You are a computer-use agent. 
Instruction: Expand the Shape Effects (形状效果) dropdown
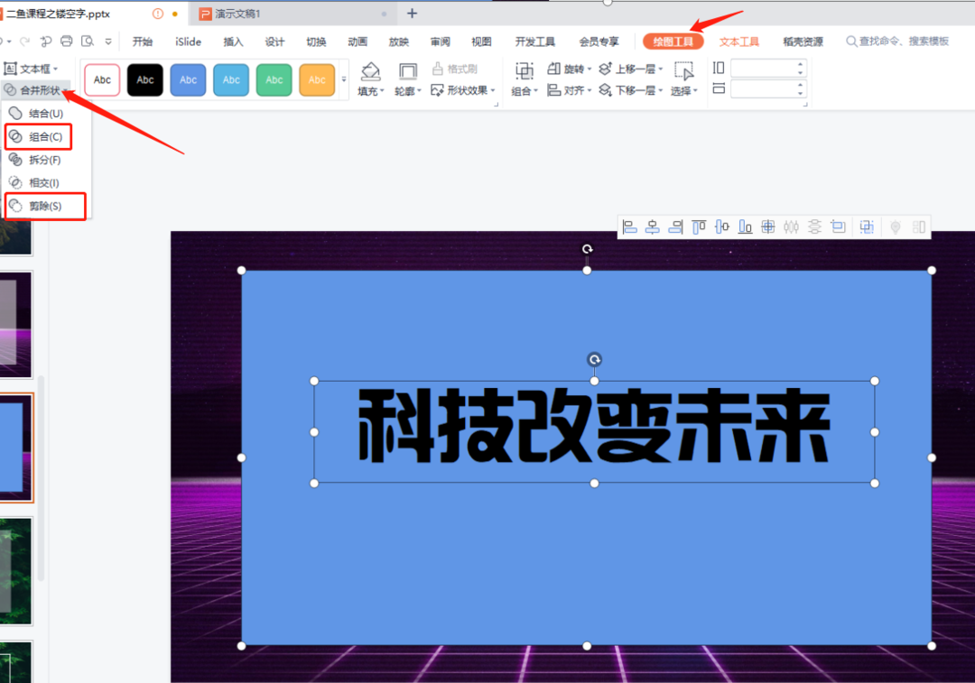click(x=463, y=90)
